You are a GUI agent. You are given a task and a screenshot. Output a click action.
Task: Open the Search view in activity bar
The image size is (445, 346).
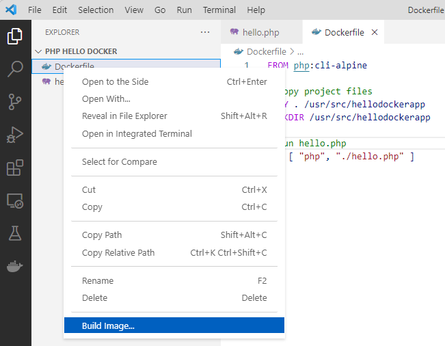pyautogui.click(x=15, y=68)
